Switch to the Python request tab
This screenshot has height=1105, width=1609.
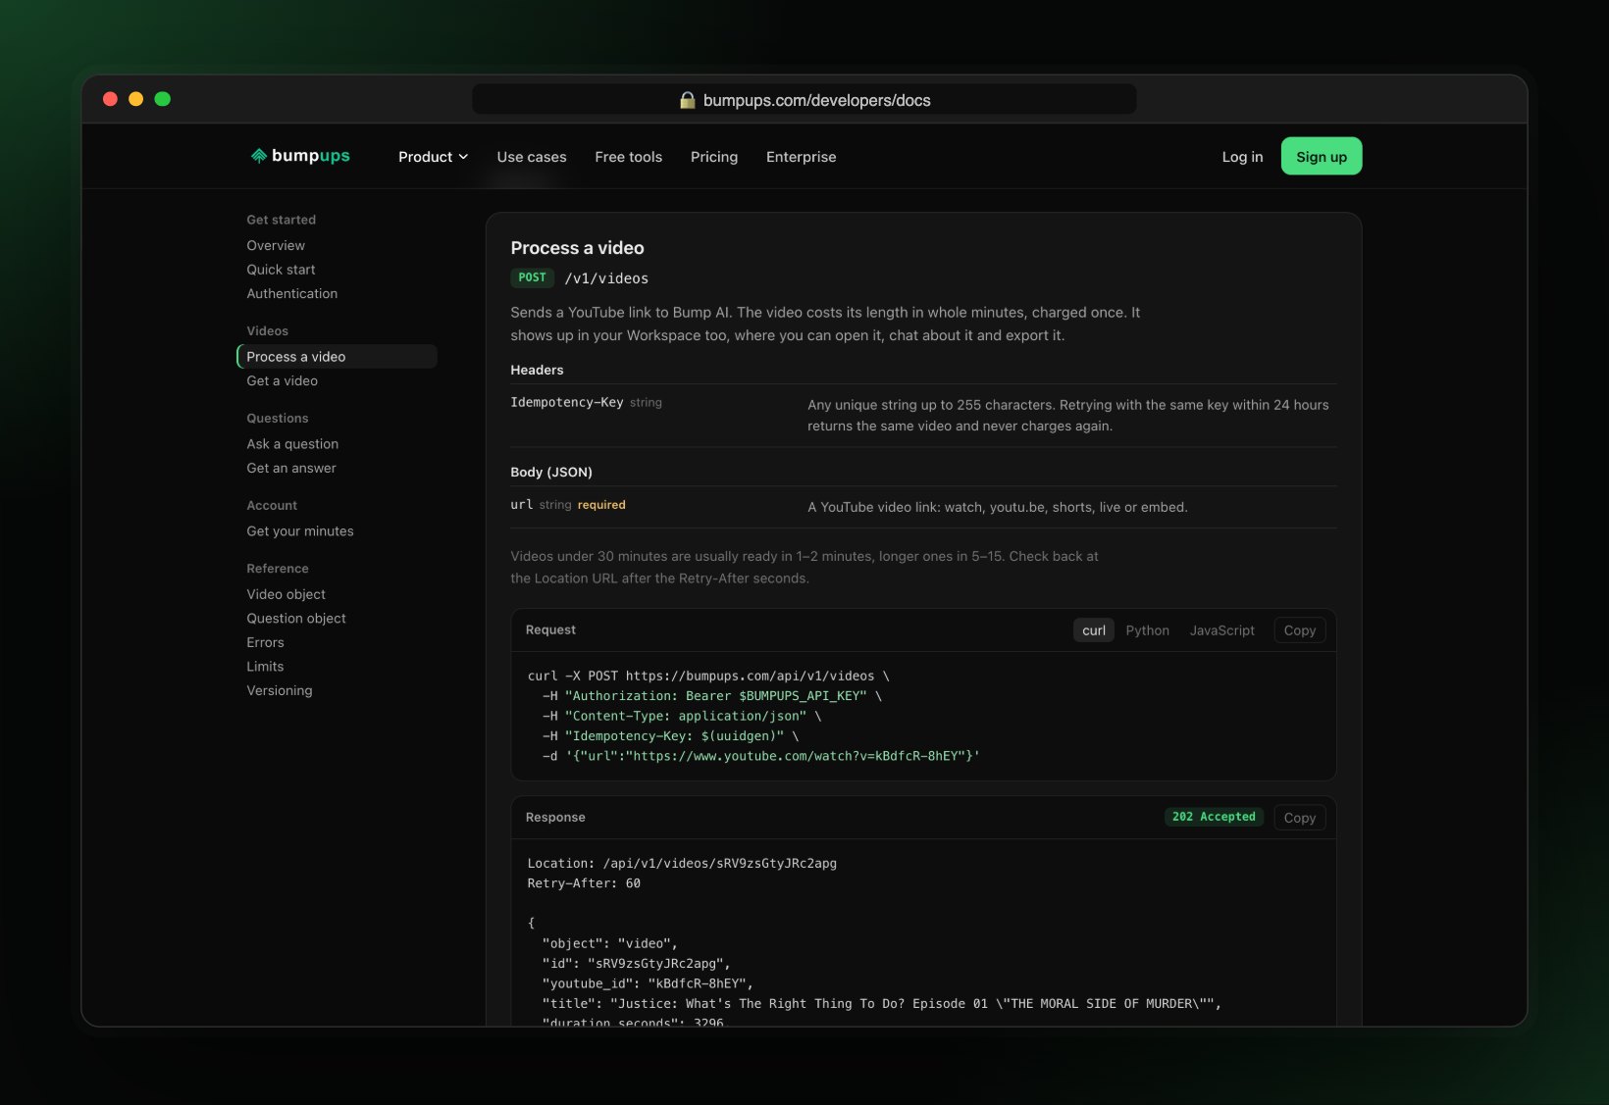tap(1148, 630)
